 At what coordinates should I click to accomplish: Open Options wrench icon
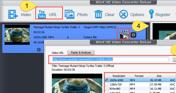[124, 14]
